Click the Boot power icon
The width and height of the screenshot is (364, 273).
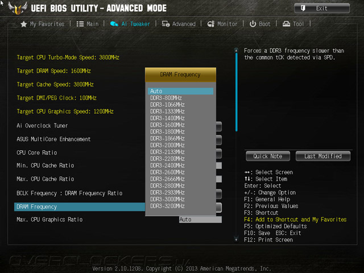pos(253,24)
